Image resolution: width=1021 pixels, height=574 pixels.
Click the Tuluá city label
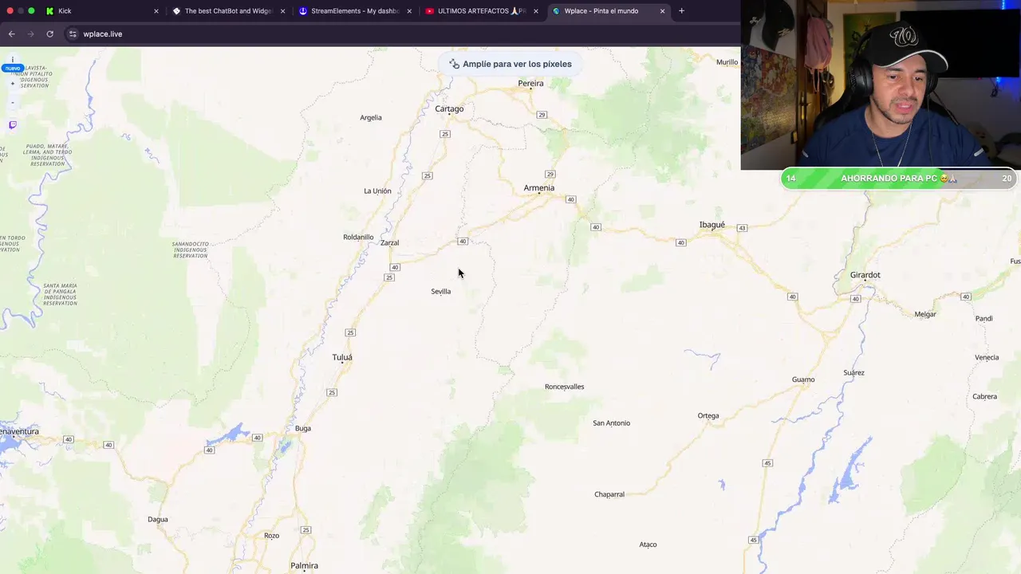[342, 357]
